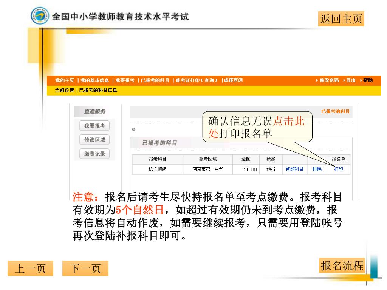Click the 报考区域 column header
The height and width of the screenshot is (290, 387).
[208, 159]
